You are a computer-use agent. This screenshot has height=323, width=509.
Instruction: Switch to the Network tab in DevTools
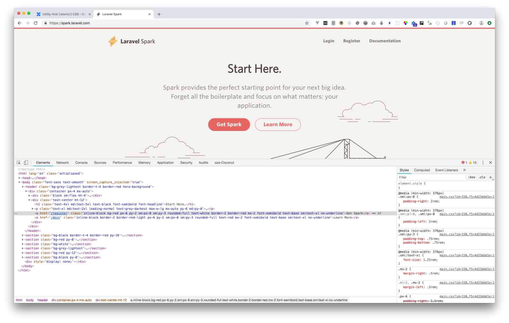click(x=62, y=162)
